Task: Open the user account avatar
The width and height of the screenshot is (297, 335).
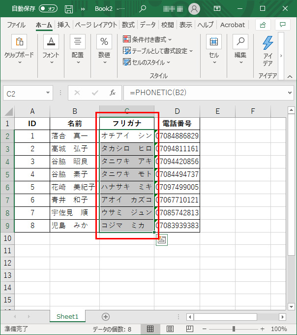Action: coord(194,8)
